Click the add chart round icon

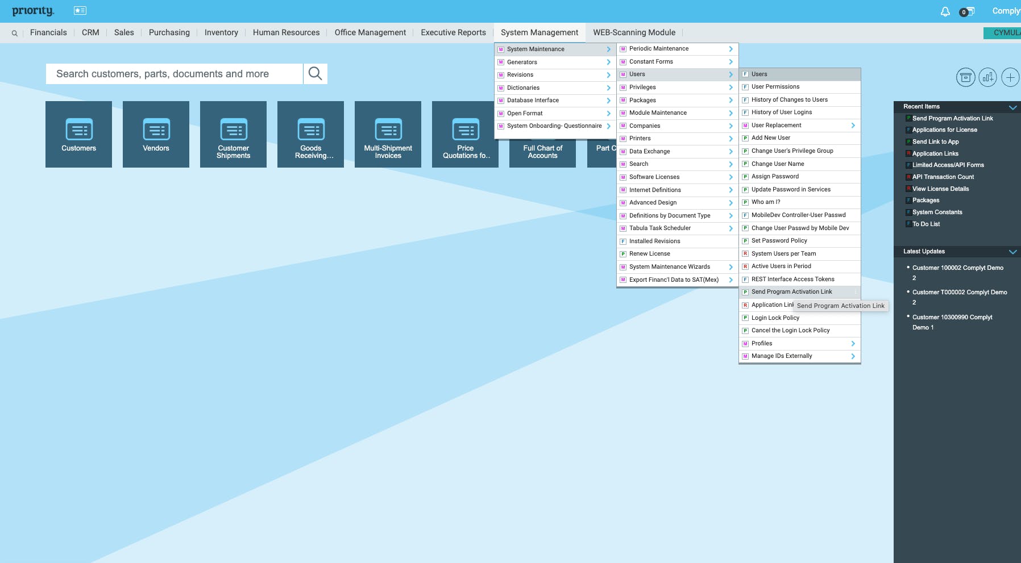tap(988, 77)
